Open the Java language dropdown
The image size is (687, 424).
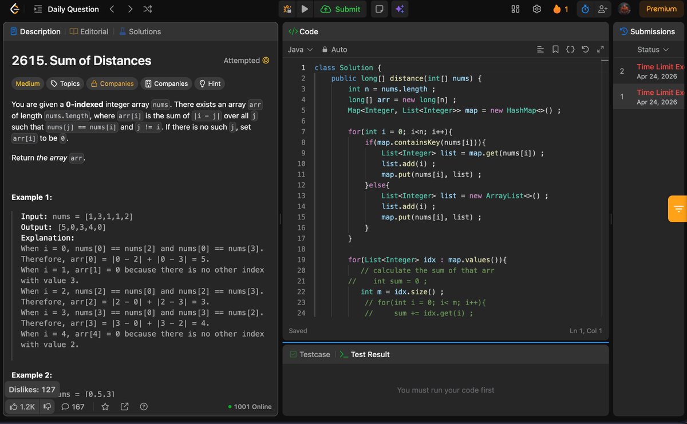[x=300, y=50]
